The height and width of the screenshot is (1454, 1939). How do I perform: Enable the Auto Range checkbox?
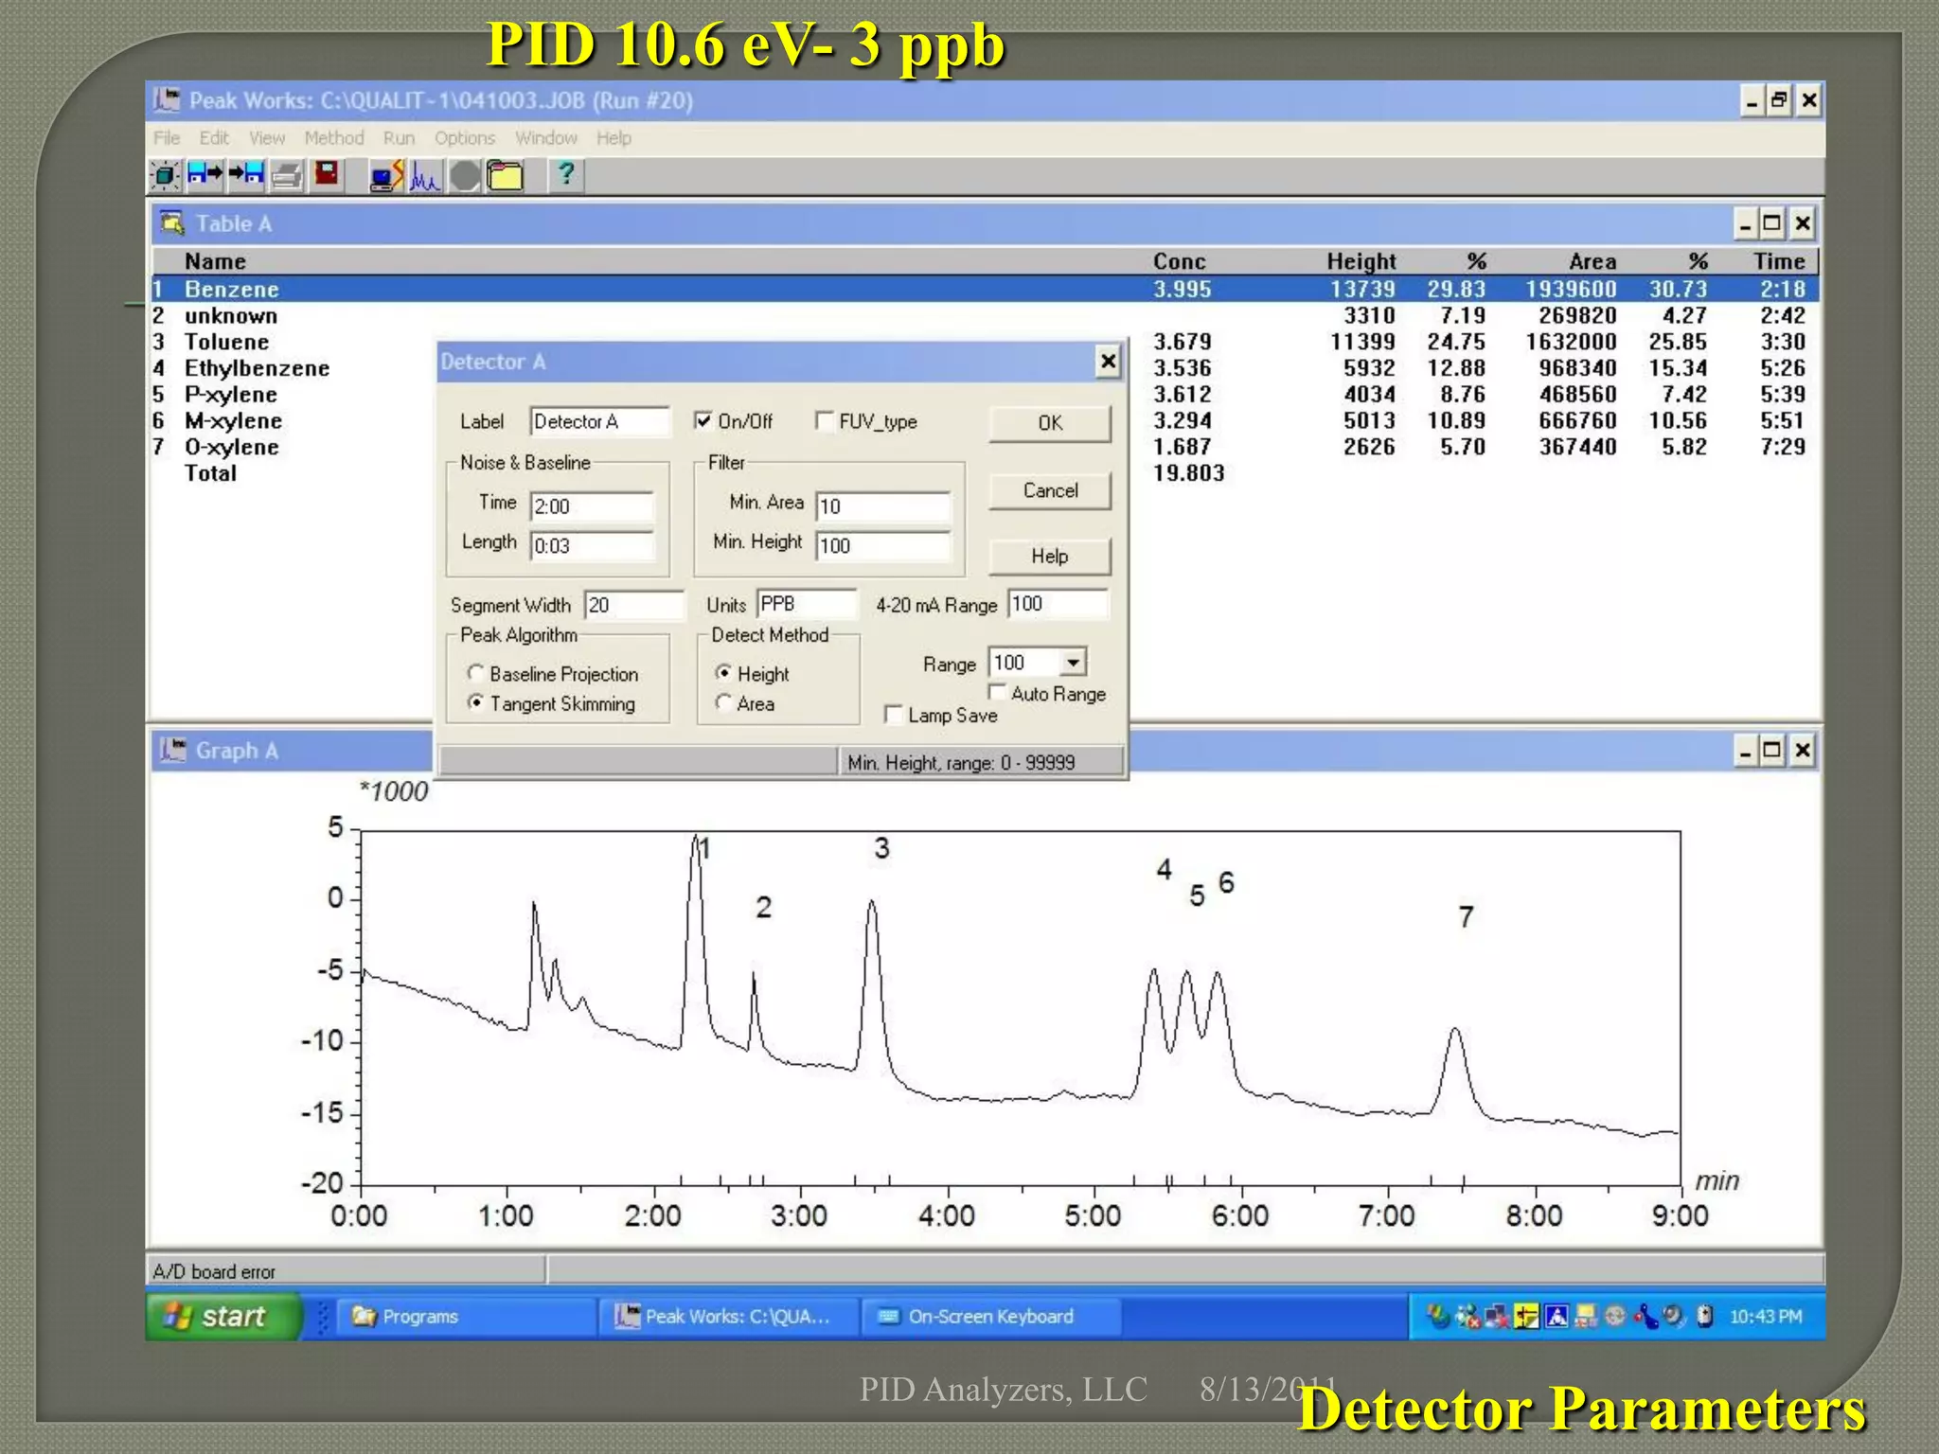click(x=997, y=692)
